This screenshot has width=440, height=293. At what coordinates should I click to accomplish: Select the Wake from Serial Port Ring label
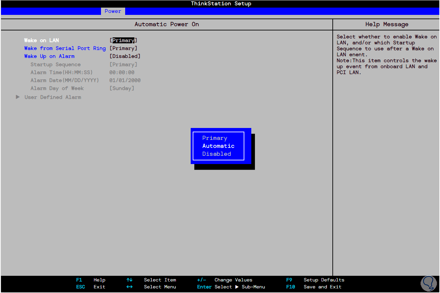click(x=65, y=48)
